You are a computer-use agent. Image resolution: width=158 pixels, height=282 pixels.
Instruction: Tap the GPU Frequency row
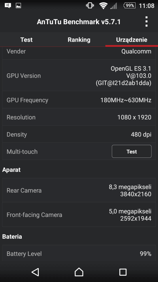tap(79, 100)
